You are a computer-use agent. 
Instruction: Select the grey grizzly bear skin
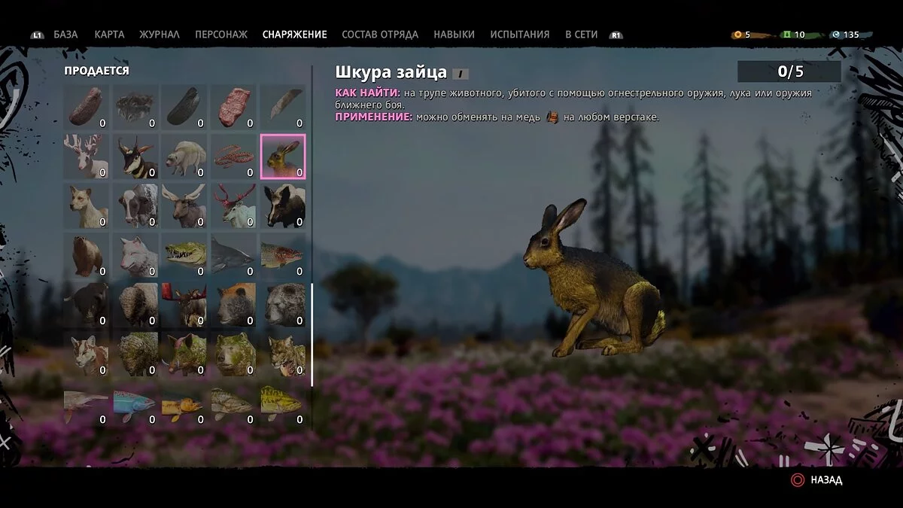[x=283, y=305]
